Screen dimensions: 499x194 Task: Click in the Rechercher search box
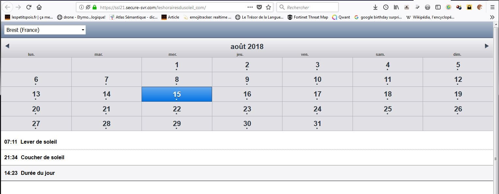(x=308, y=7)
